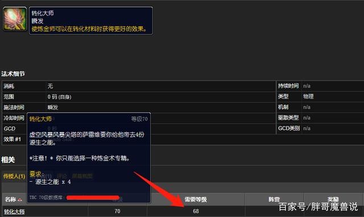Open the 转化大师 quest link in table
The width and height of the screenshot is (364, 217).
(14, 211)
